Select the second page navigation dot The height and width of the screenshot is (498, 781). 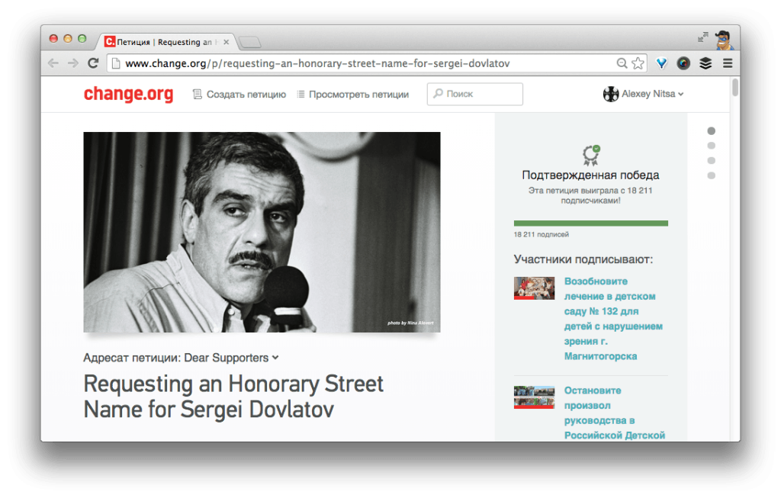711,146
